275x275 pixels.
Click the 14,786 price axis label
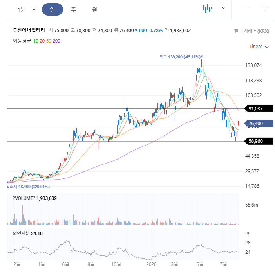tap(252, 186)
